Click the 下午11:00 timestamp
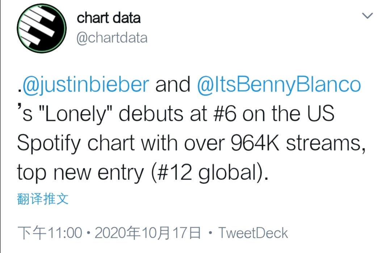391x253 pixels. 50,233
